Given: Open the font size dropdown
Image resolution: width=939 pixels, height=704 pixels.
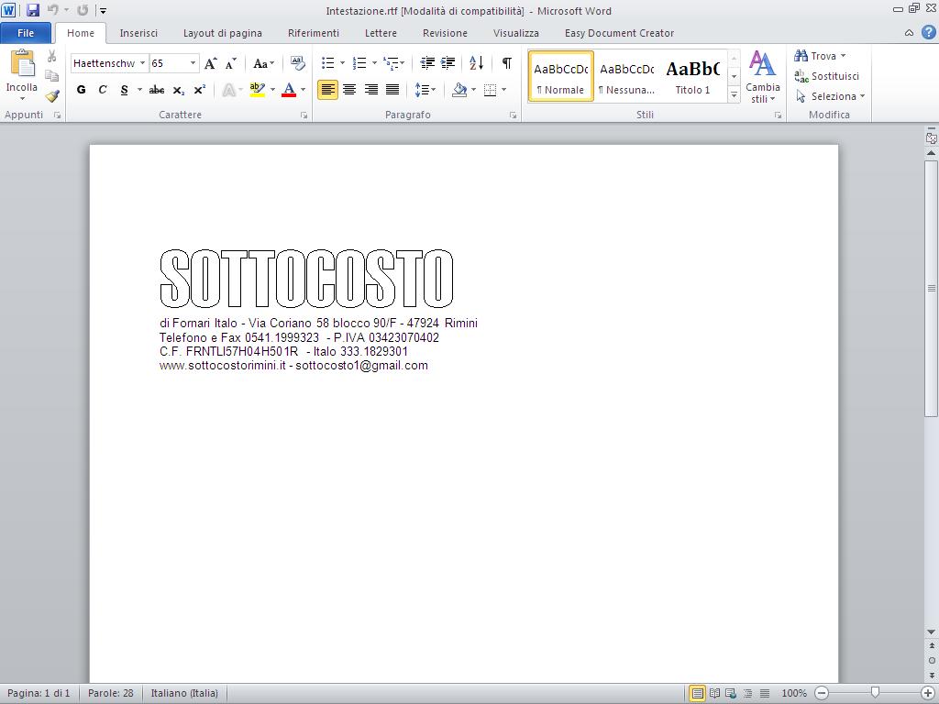Looking at the screenshot, I should point(193,63).
